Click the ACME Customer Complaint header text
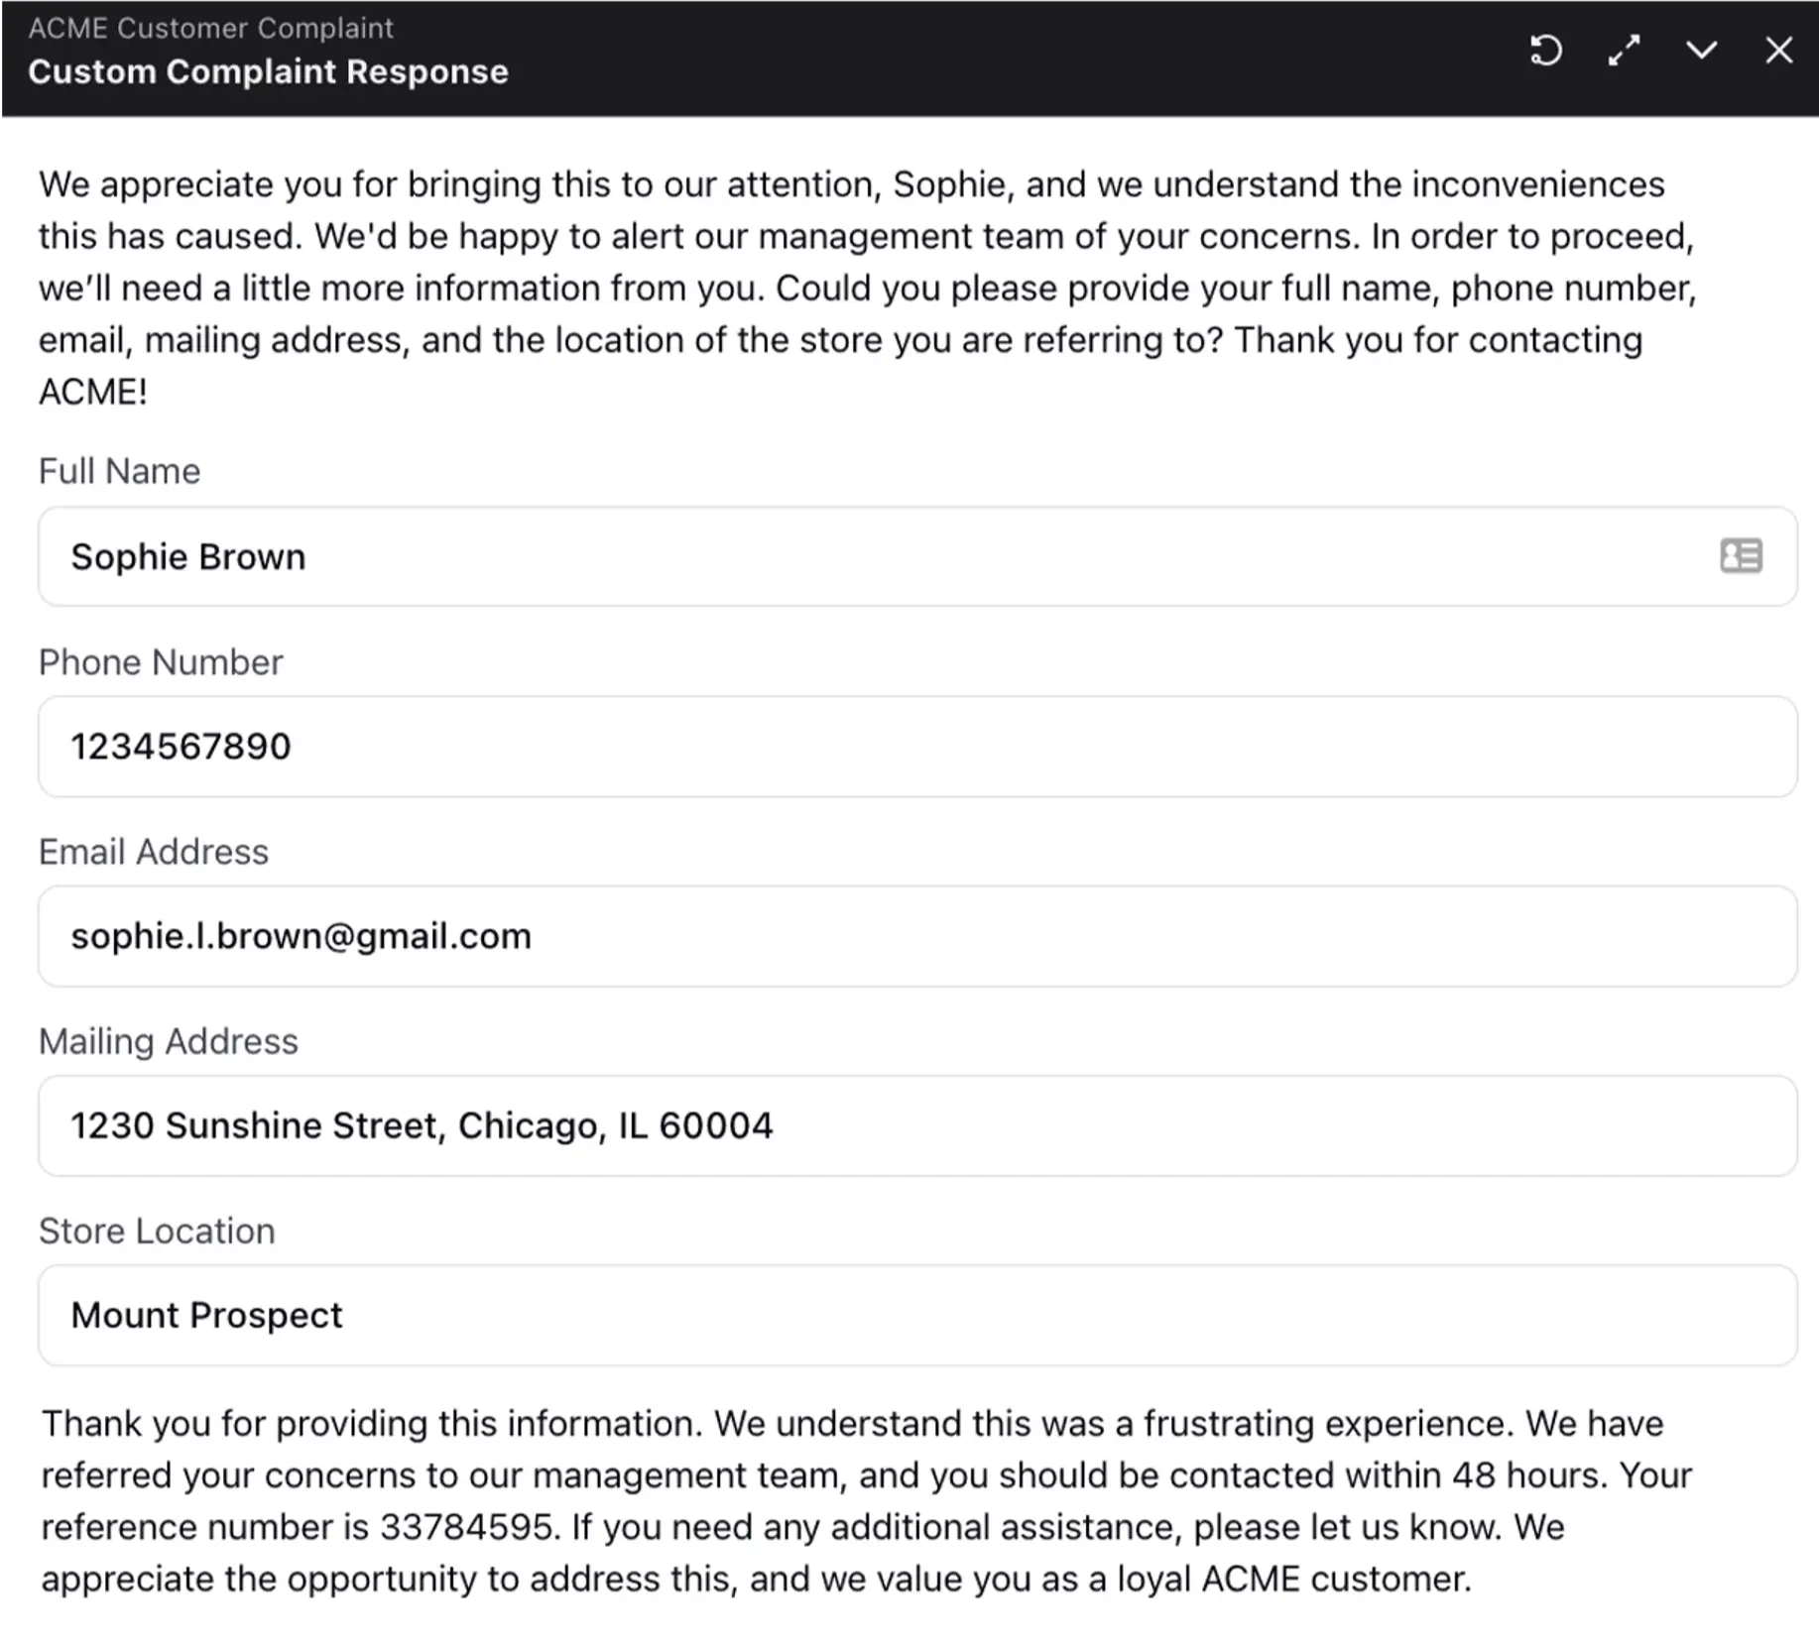1819x1649 pixels. point(211,28)
